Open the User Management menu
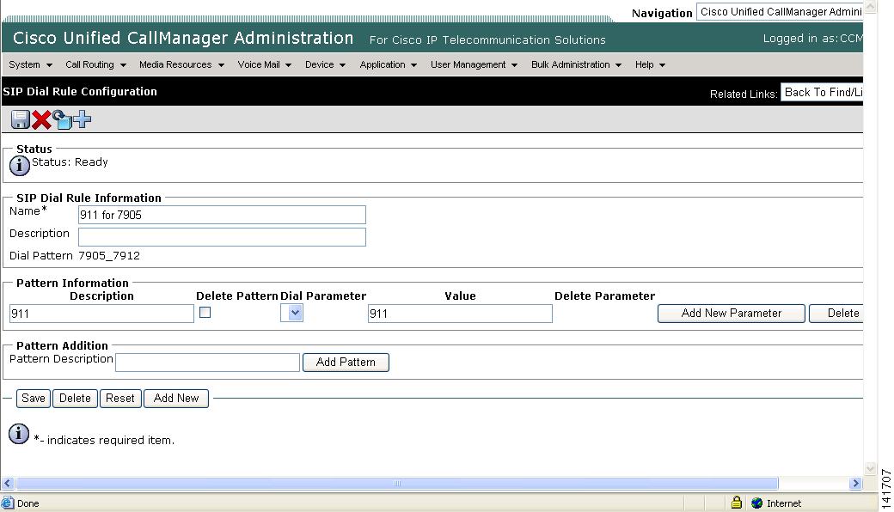The height and width of the screenshot is (512, 894). (x=474, y=65)
